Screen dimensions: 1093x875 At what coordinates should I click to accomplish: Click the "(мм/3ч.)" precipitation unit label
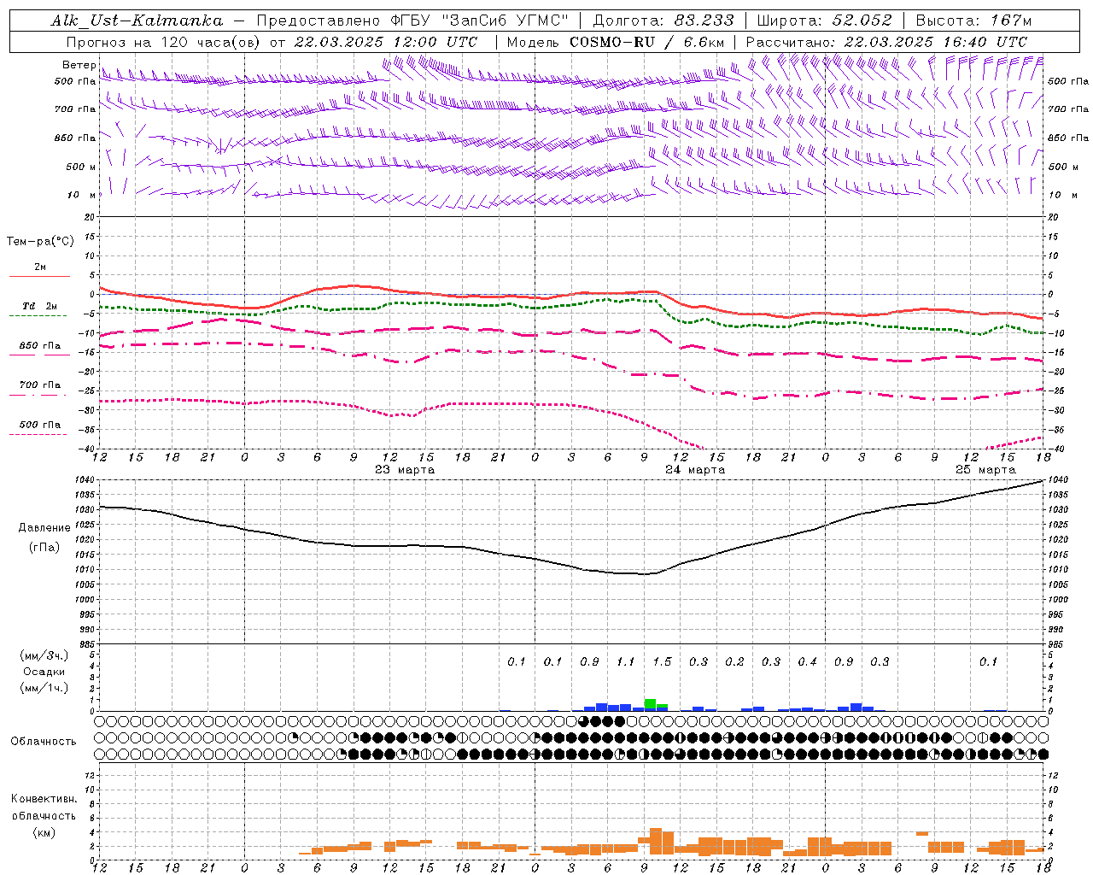(44, 655)
